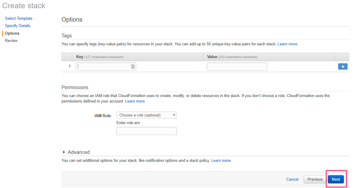Click the Review step in sidebar
This screenshot has width=354, height=188.
coord(11,41)
